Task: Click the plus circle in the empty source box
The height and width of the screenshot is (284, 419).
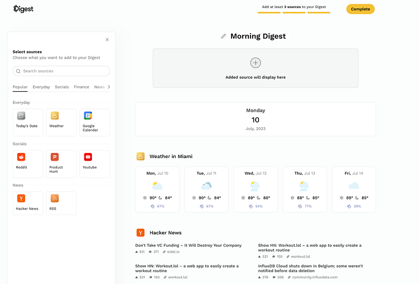Action: [x=256, y=63]
